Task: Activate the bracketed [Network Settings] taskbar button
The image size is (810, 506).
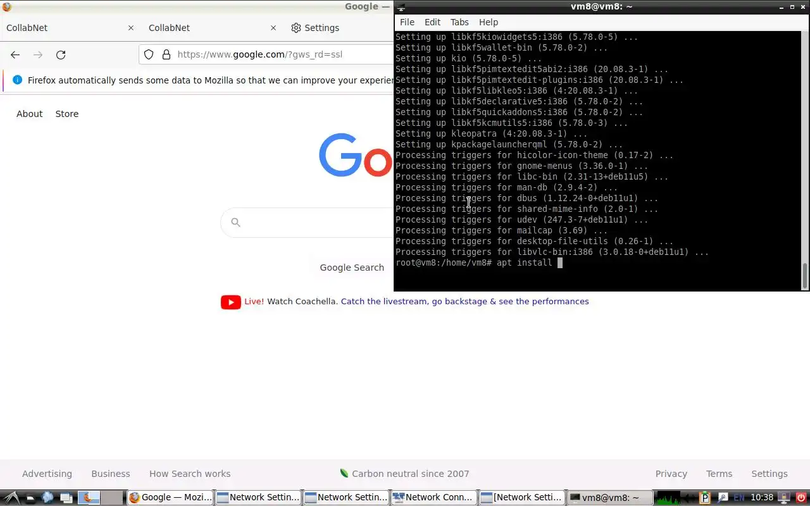Action: click(x=522, y=498)
